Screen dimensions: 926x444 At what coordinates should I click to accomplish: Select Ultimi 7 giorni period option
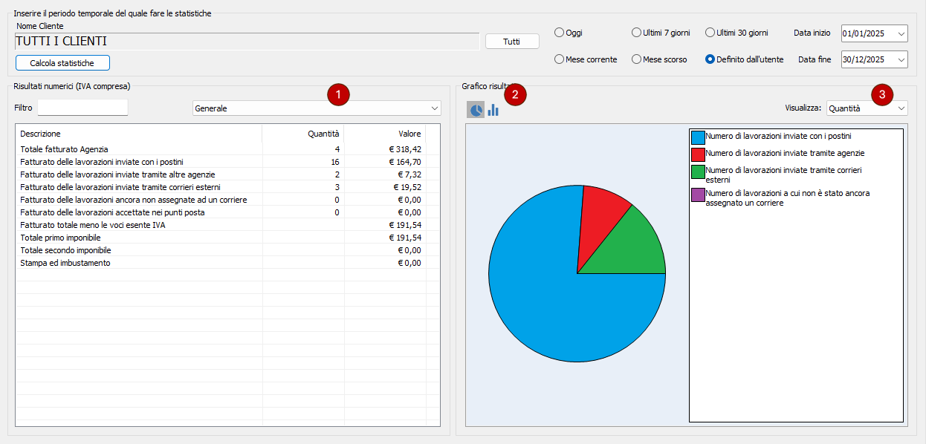point(636,33)
